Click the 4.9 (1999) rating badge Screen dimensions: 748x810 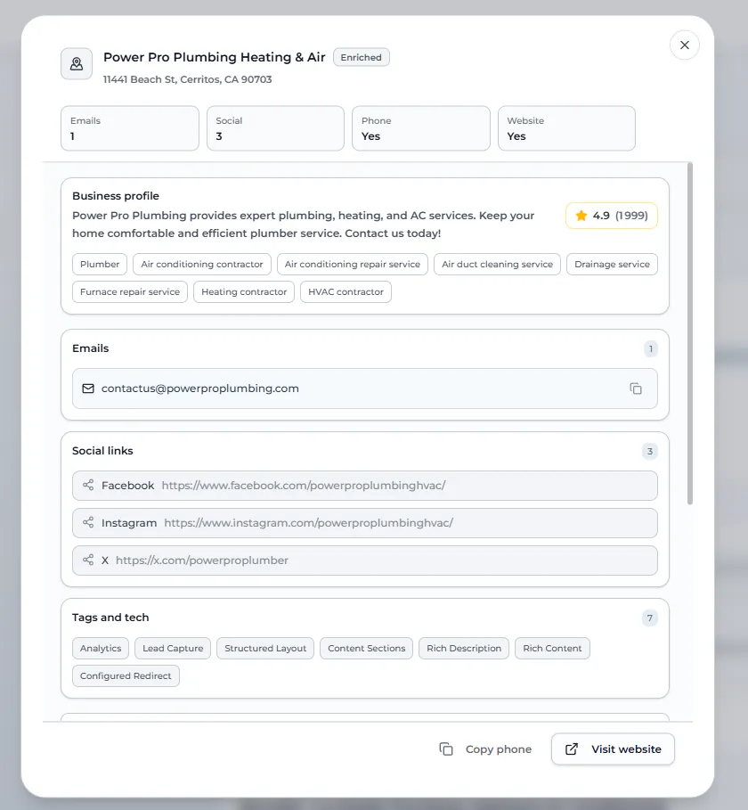tap(612, 216)
